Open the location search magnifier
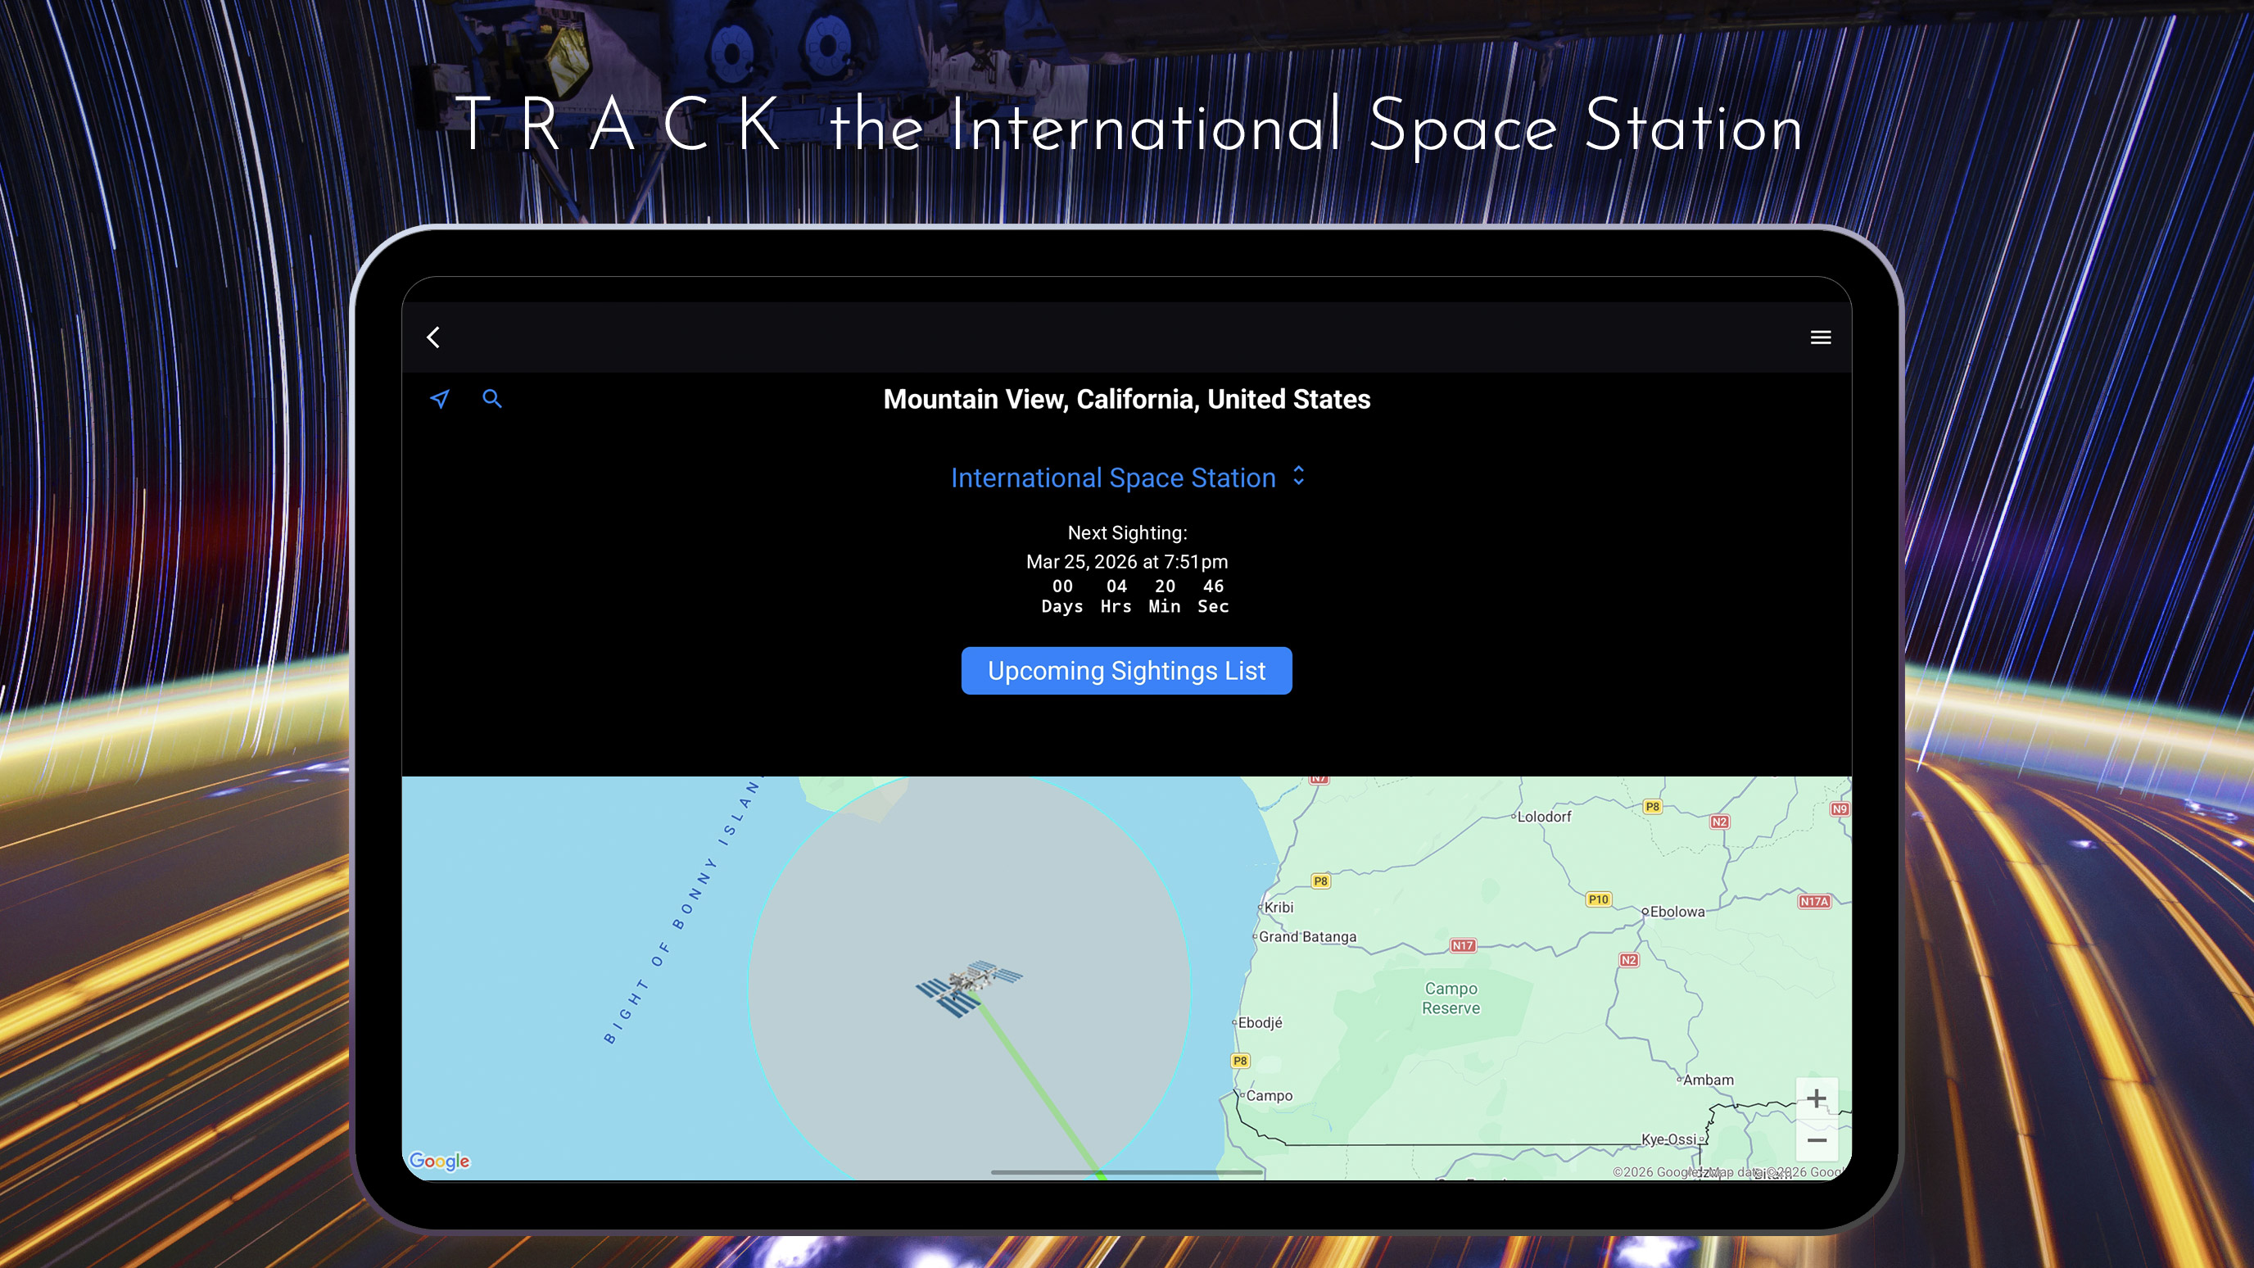 (x=491, y=399)
